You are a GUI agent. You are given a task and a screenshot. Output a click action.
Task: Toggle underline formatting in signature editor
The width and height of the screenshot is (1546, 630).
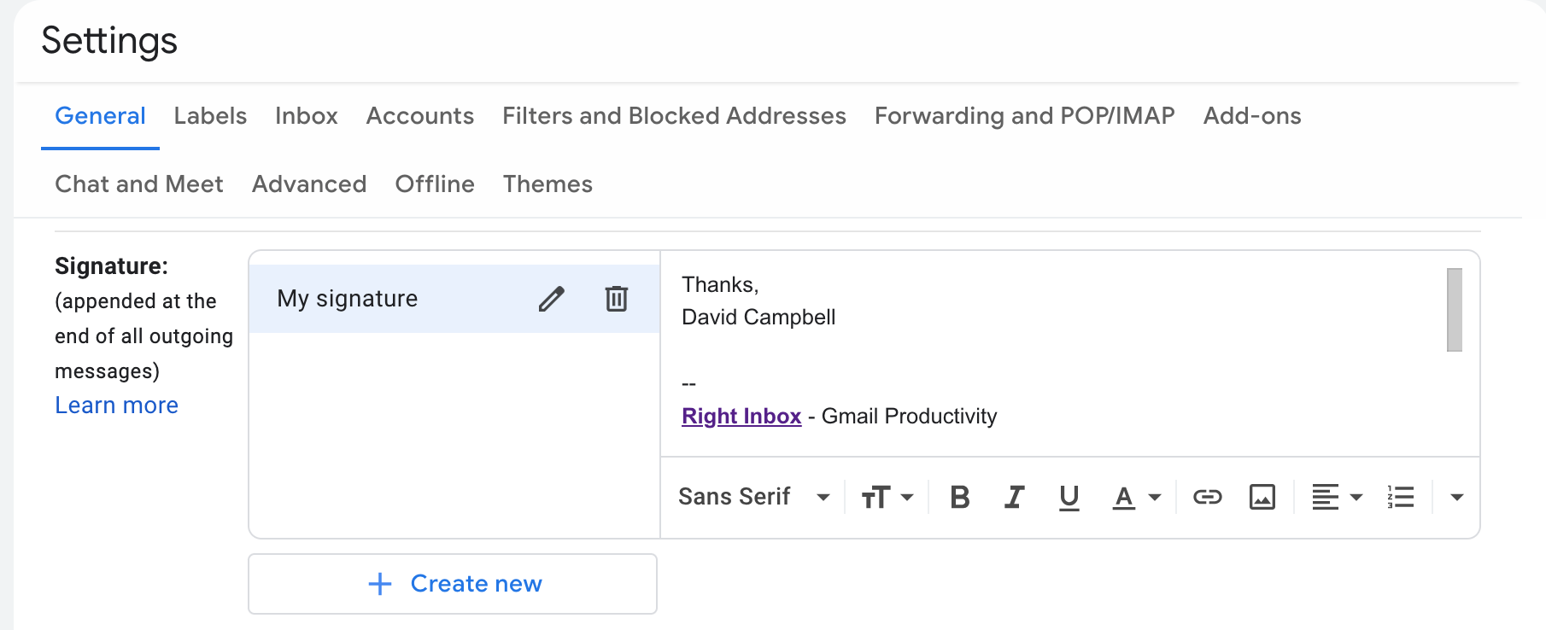point(1069,497)
